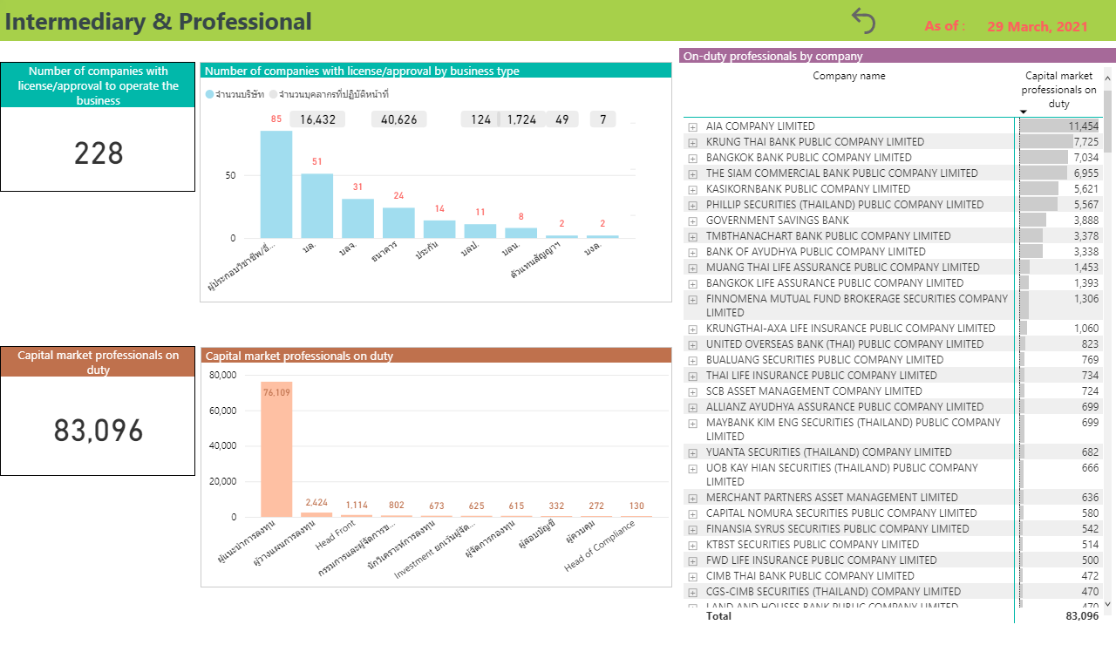Click plus icon beside FWD LIFE INSURANCE
1116x645 pixels.
[x=693, y=560]
